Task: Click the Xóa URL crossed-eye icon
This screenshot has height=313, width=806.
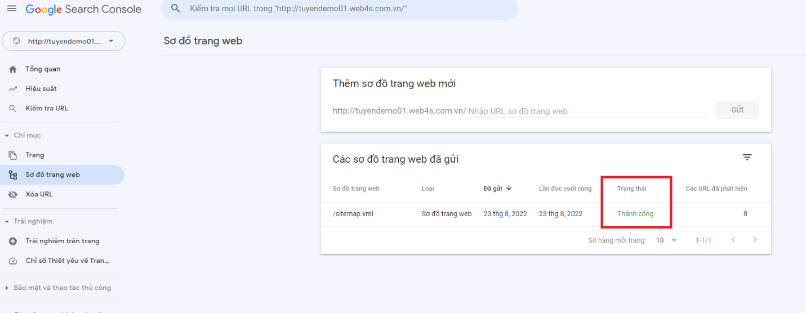Action: 13,195
